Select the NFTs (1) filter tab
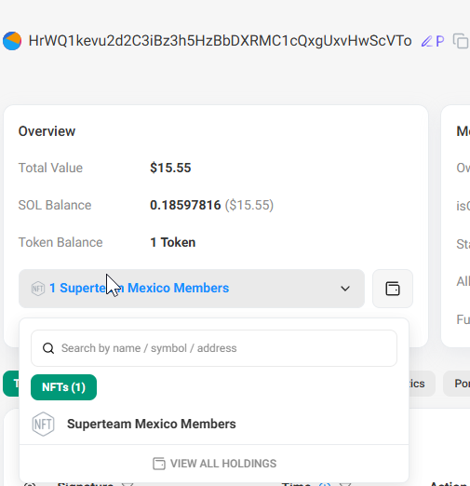The image size is (470, 486). point(63,387)
